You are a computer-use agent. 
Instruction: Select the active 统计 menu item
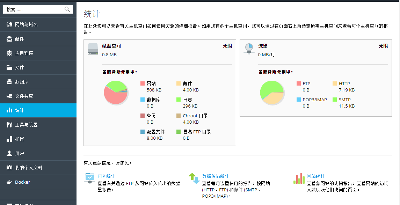[x=38, y=110]
